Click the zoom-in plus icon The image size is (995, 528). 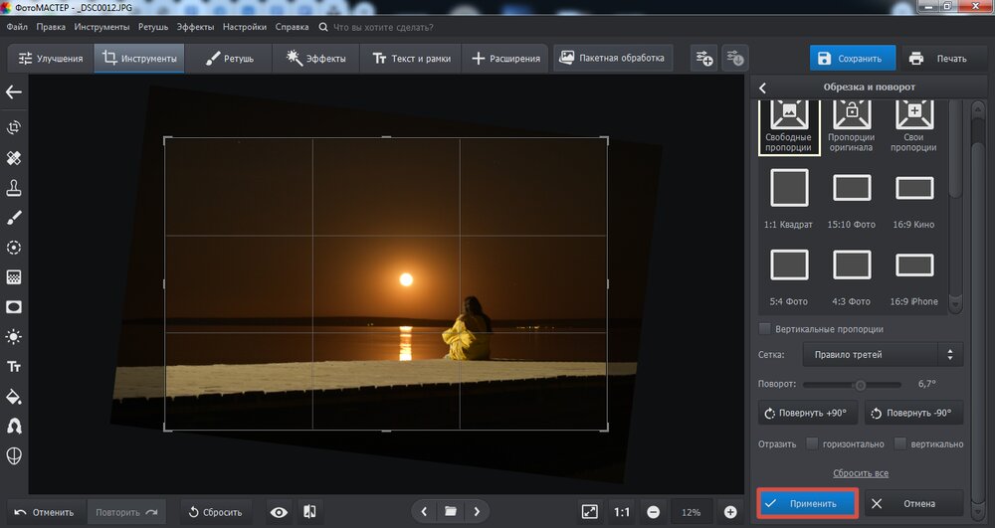[730, 512]
